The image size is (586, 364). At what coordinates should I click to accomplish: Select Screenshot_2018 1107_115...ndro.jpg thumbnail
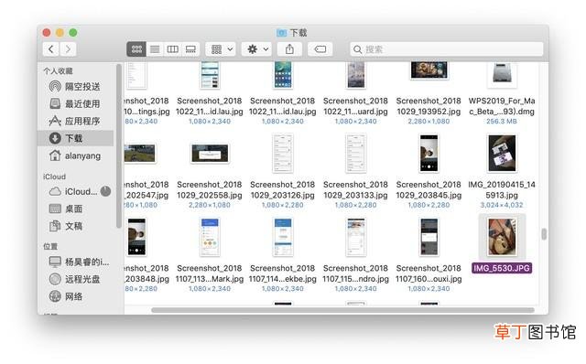(x=356, y=237)
